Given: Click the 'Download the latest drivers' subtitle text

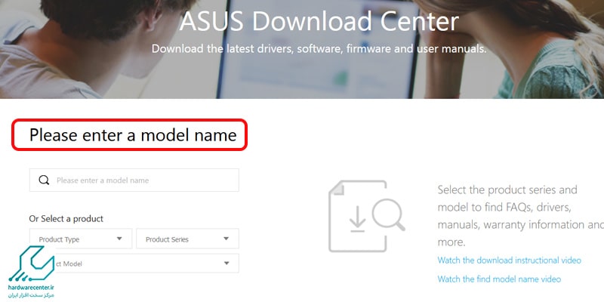Looking at the screenshot, I should pos(319,49).
